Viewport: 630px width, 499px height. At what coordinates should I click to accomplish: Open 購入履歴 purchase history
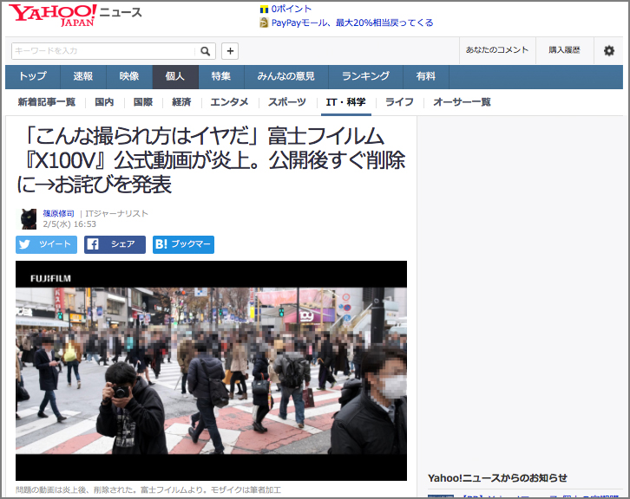[565, 50]
